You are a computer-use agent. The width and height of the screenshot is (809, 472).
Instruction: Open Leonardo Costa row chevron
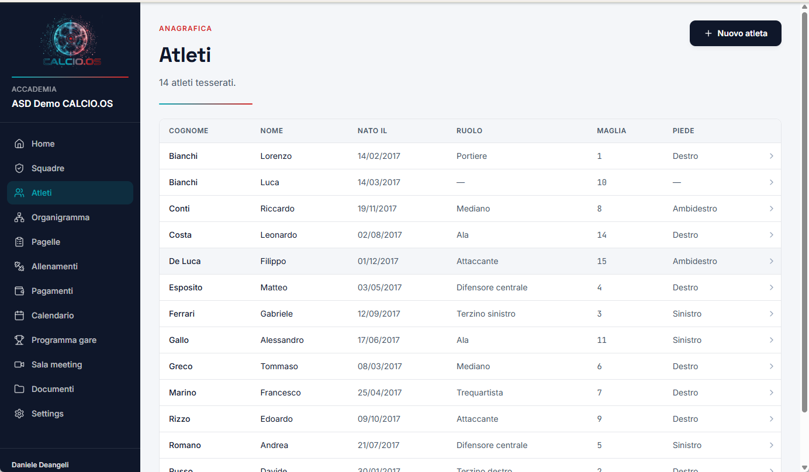click(x=772, y=235)
